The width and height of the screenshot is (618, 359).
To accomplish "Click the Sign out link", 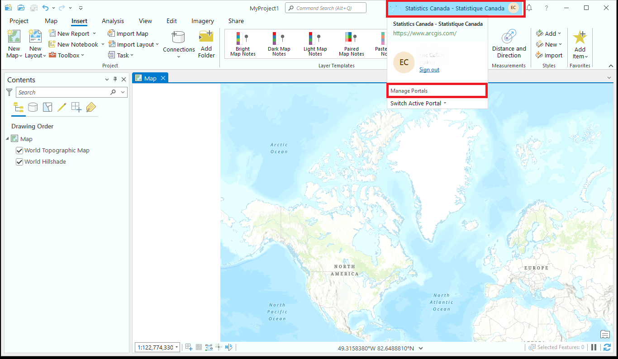I will coord(429,70).
